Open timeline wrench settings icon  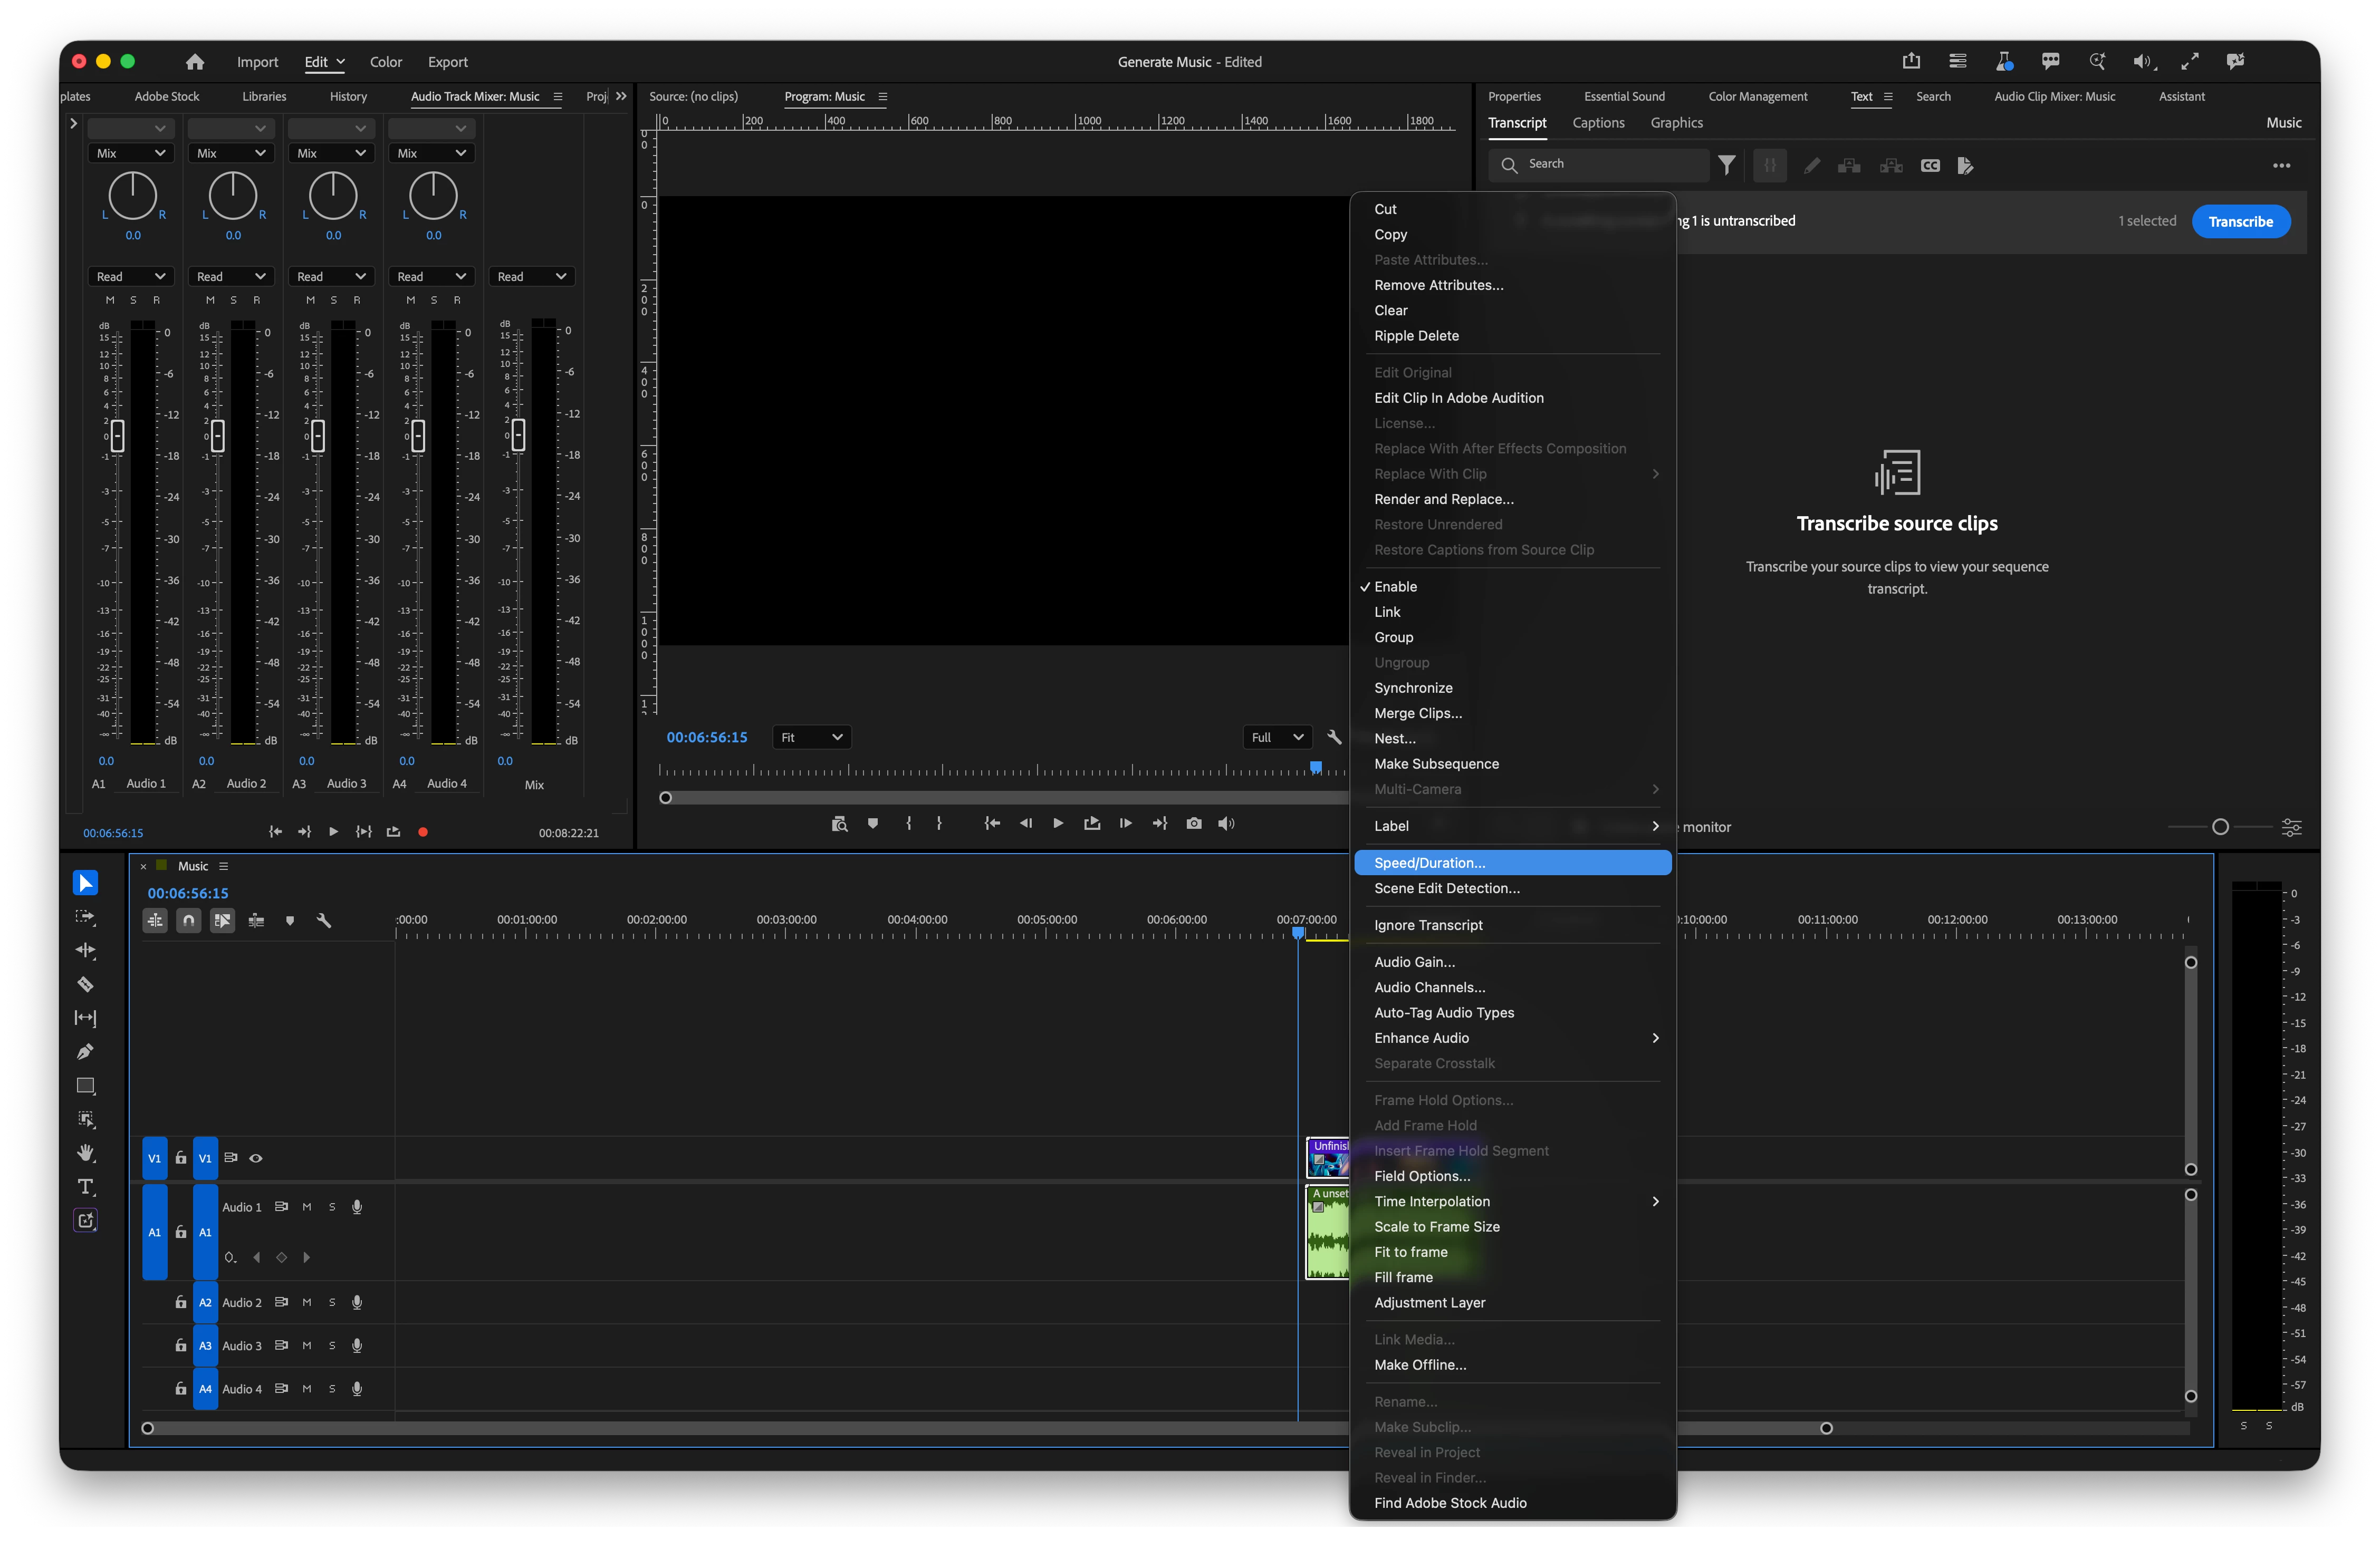(324, 921)
